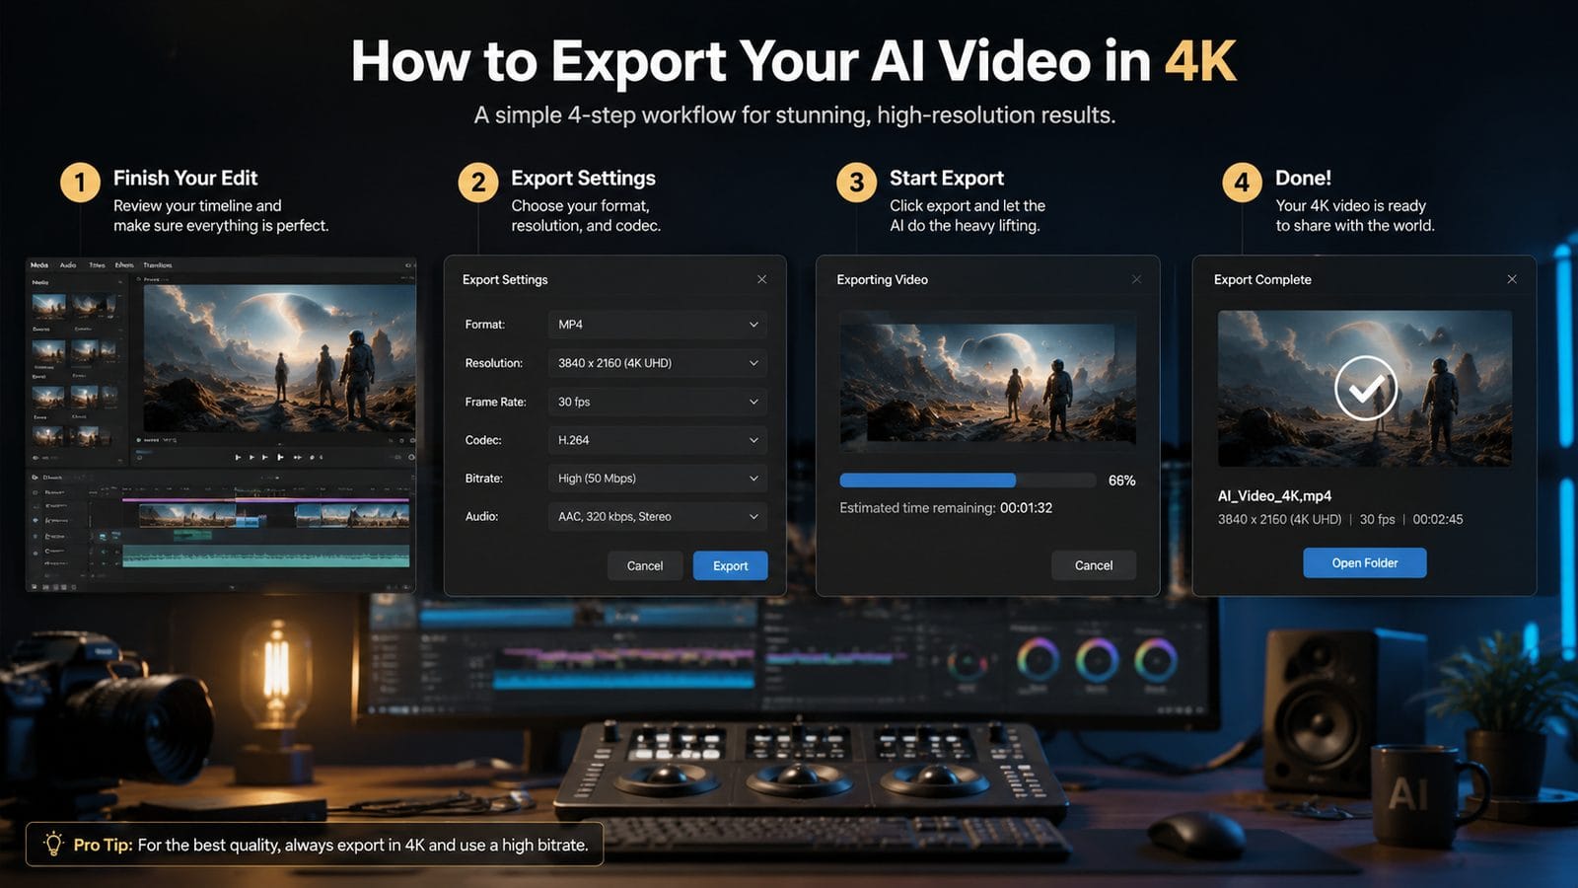Screen dimensions: 1578x888
Task: Close the Export Complete dialog with its X
Action: point(1512,279)
